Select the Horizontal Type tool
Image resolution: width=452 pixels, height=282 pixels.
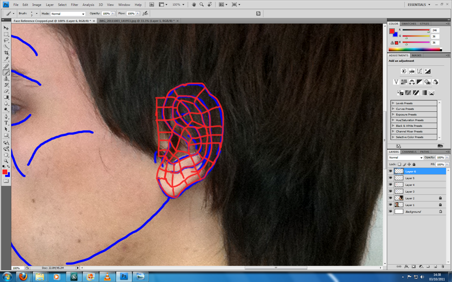[6, 123]
